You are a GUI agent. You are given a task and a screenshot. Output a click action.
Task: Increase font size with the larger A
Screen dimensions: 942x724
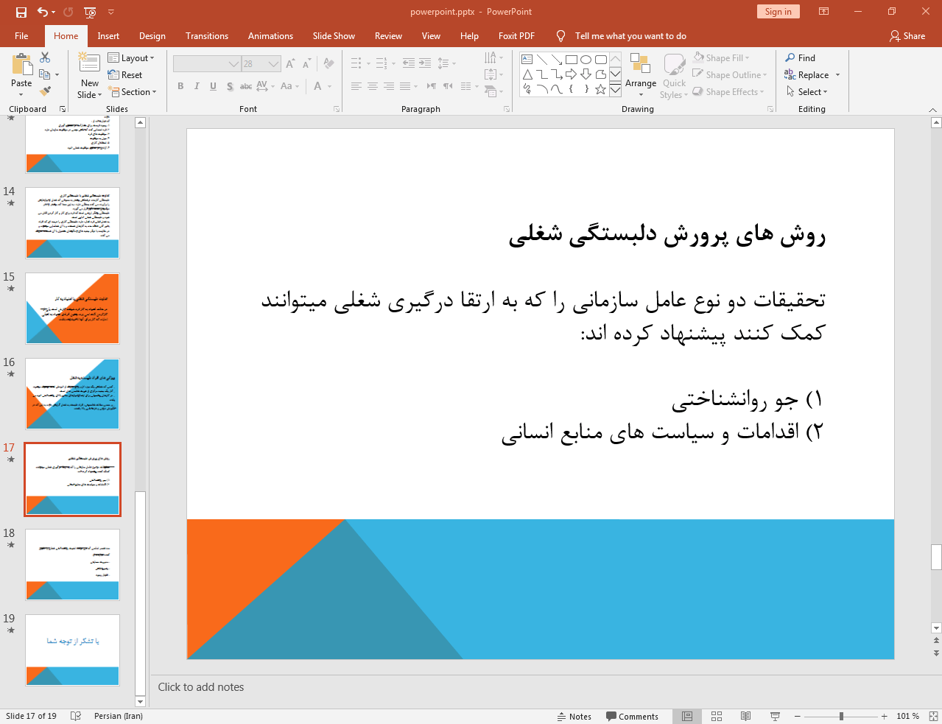pyautogui.click(x=290, y=64)
